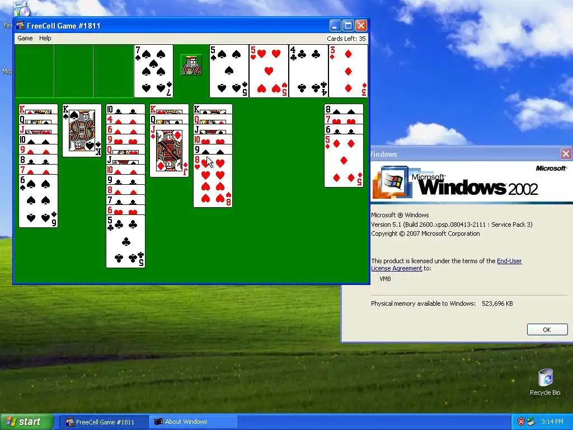573x430 pixels.
Task: Select the Recycle Bin desktop icon
Action: (545, 382)
